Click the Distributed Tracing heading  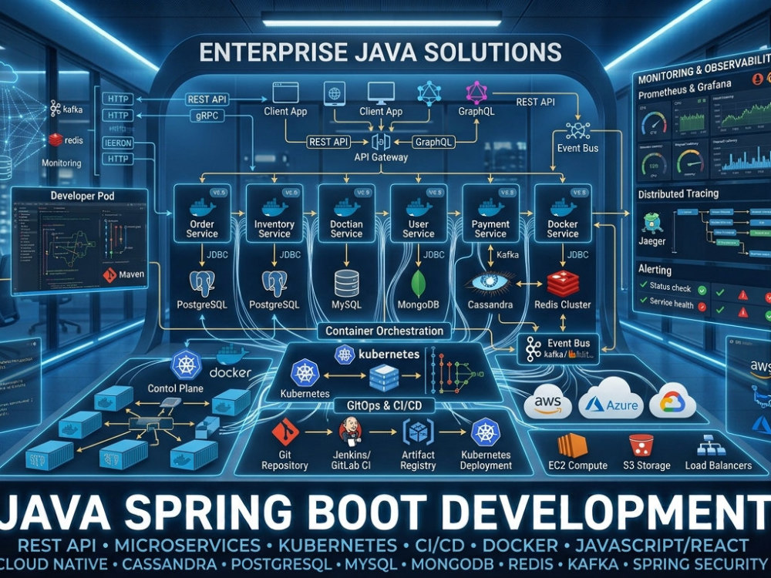coord(678,193)
